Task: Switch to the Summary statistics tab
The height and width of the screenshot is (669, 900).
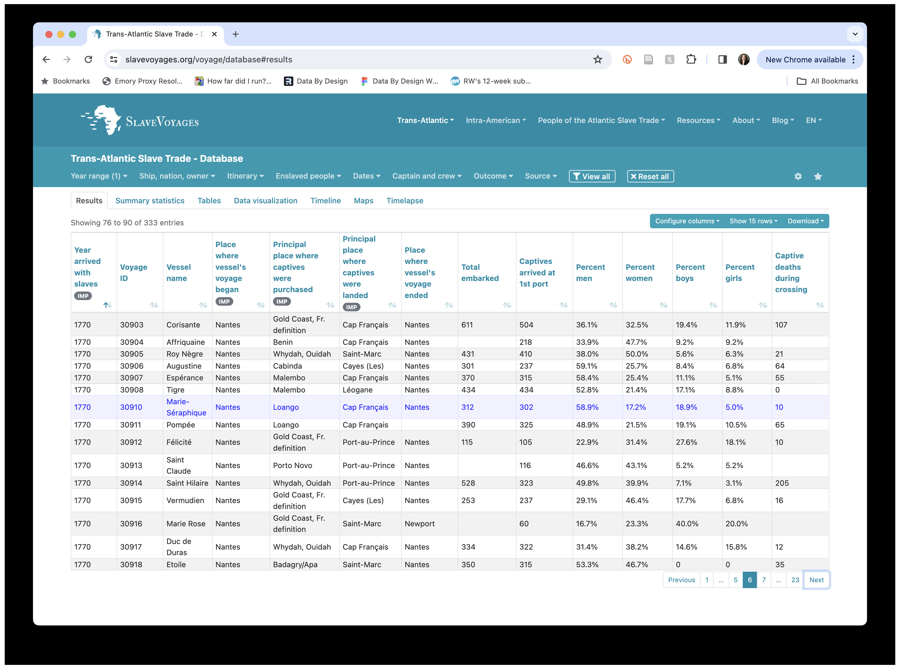Action: [x=150, y=200]
